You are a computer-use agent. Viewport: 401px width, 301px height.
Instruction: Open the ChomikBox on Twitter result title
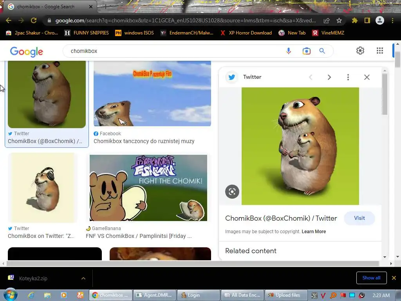pyautogui.click(x=41, y=236)
